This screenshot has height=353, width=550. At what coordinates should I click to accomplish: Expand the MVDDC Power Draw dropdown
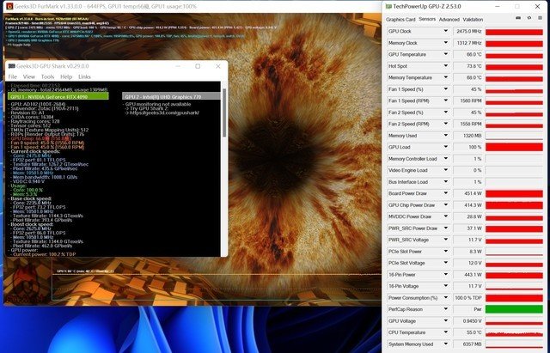[445, 216]
